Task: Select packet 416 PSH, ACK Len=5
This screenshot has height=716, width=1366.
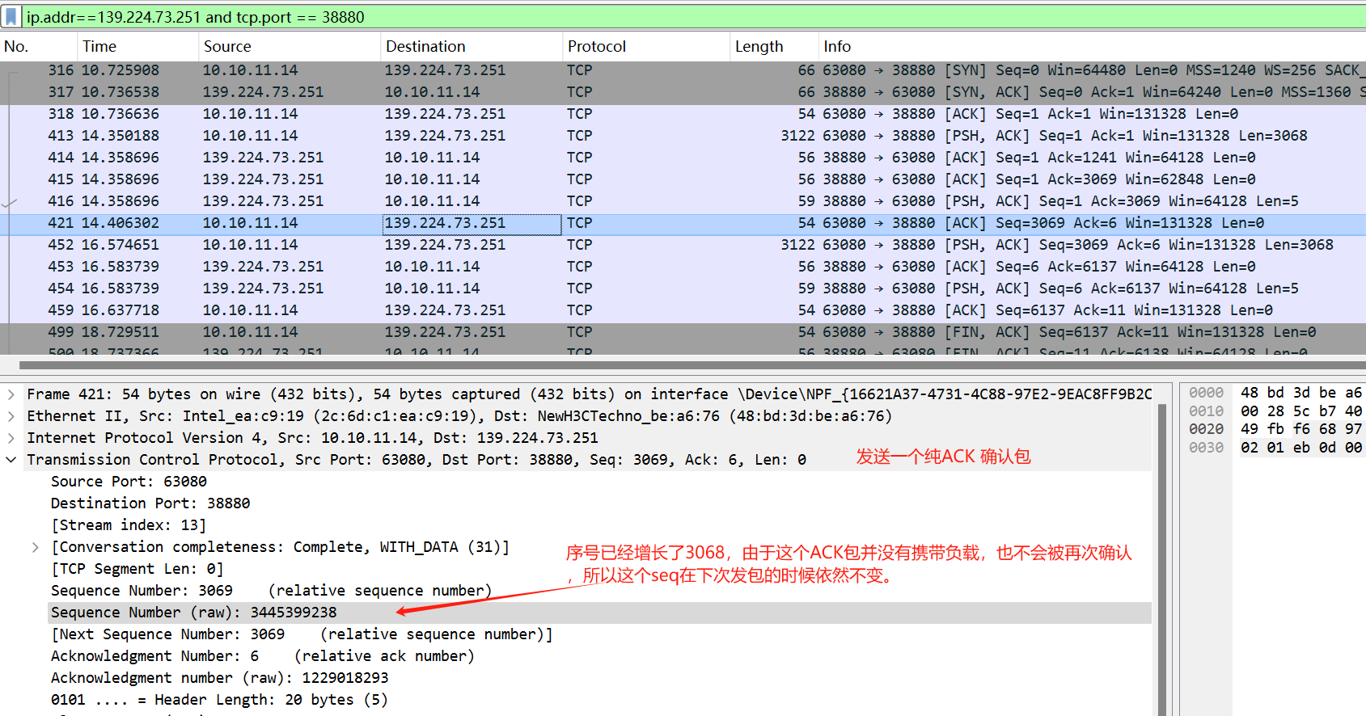Action: click(x=683, y=201)
